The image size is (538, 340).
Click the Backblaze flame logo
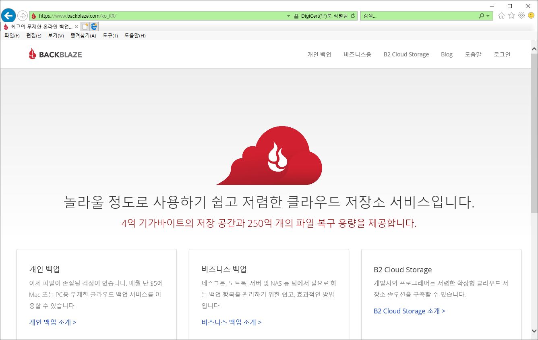[32, 54]
